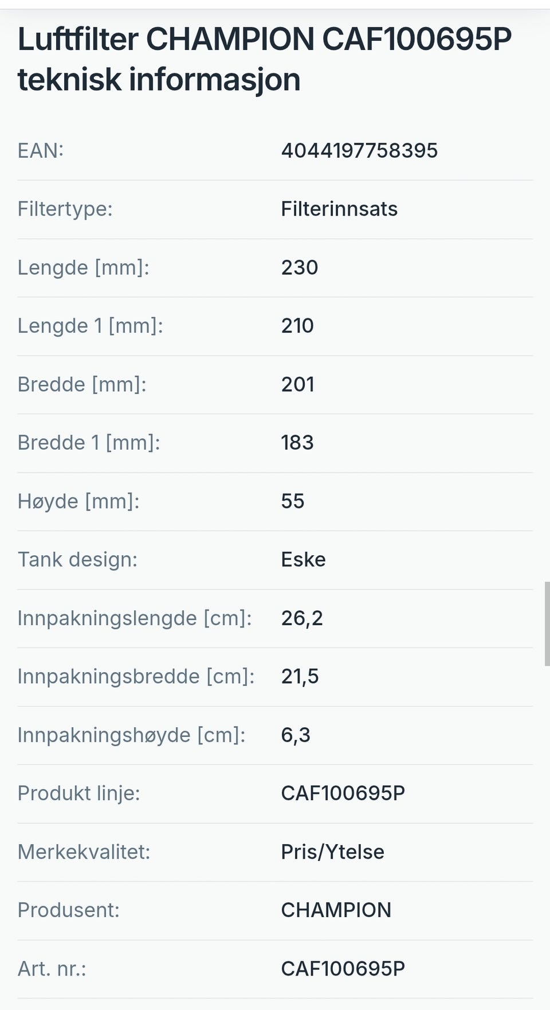The width and height of the screenshot is (550, 1010).
Task: Click the Innpakningshøyde value 6,3
Action: [x=296, y=736]
